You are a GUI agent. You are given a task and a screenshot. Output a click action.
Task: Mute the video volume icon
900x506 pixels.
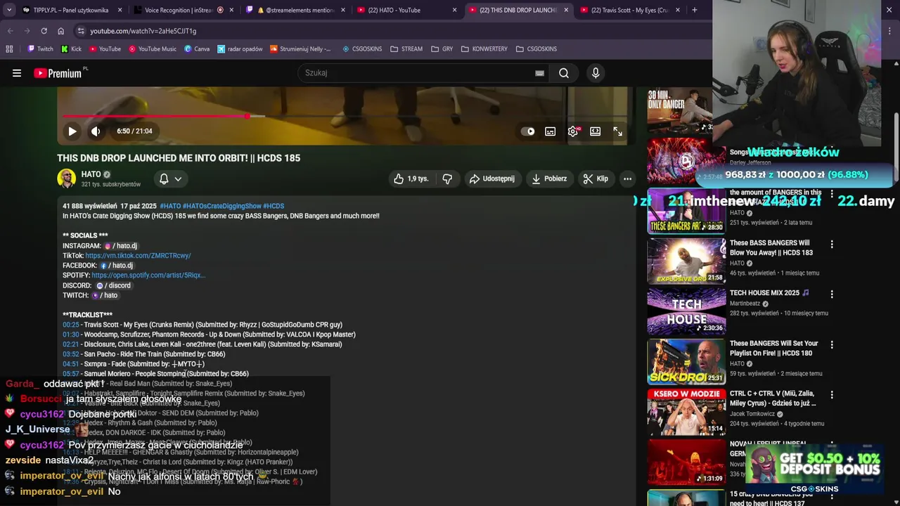96,131
